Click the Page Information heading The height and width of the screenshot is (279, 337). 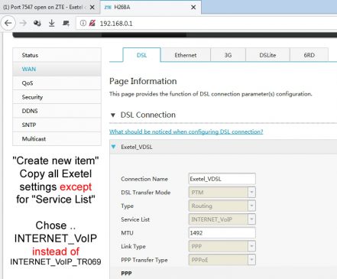point(143,81)
